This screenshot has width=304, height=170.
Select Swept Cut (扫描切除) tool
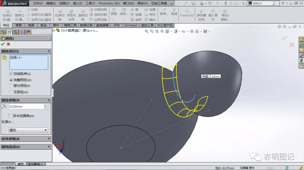coord(98,10)
